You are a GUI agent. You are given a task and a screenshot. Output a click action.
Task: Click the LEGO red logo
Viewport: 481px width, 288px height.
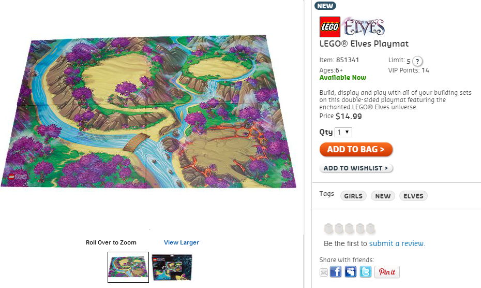330,27
